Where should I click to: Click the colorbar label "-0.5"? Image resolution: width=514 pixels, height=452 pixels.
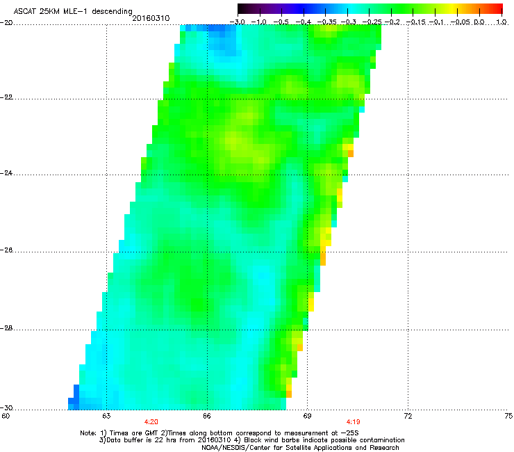click(x=281, y=22)
